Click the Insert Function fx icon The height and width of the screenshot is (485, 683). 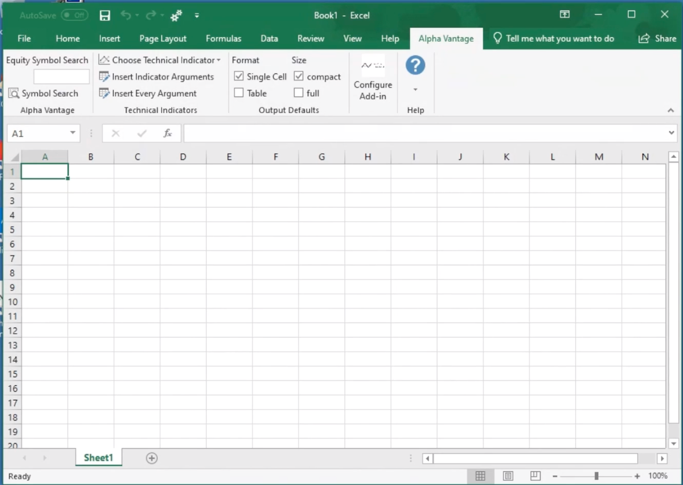(168, 133)
